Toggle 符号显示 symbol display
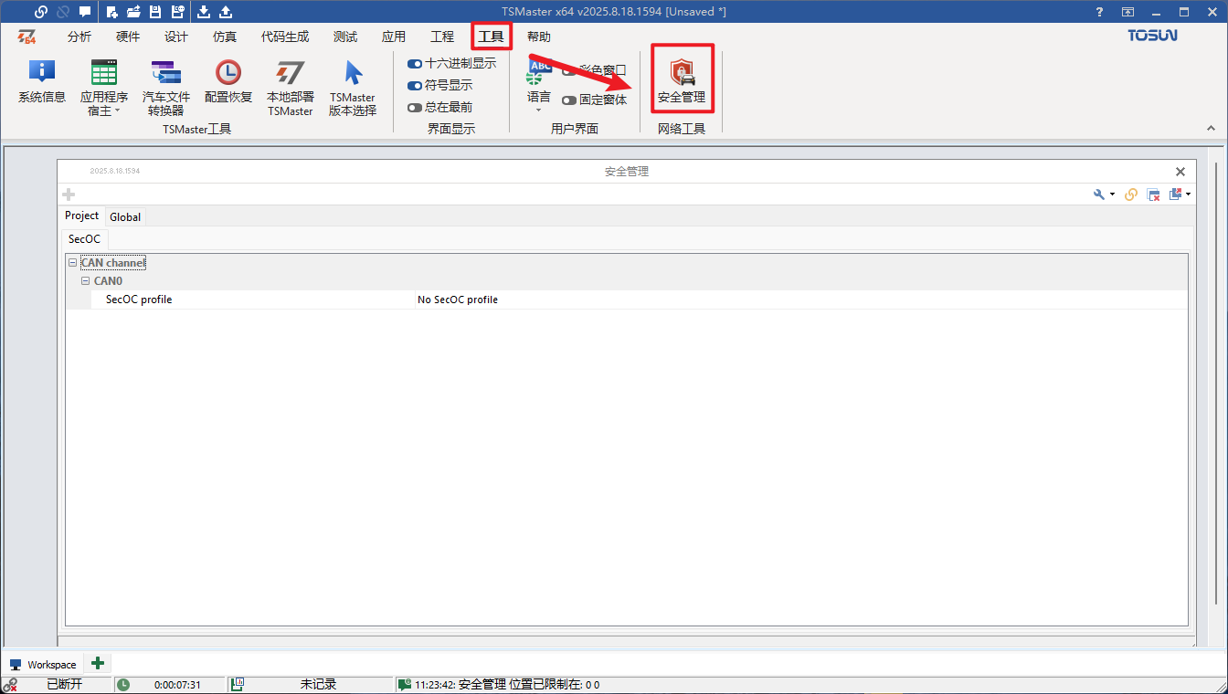Image resolution: width=1228 pixels, height=694 pixels. [439, 85]
